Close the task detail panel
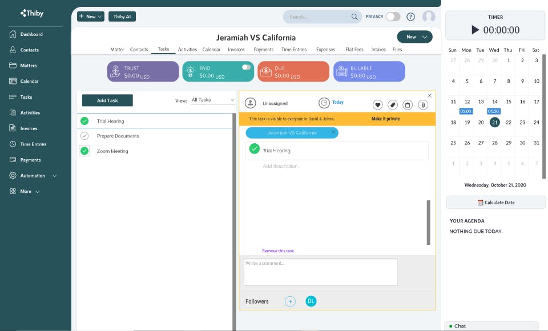This screenshot has width=548, height=331. click(x=429, y=95)
